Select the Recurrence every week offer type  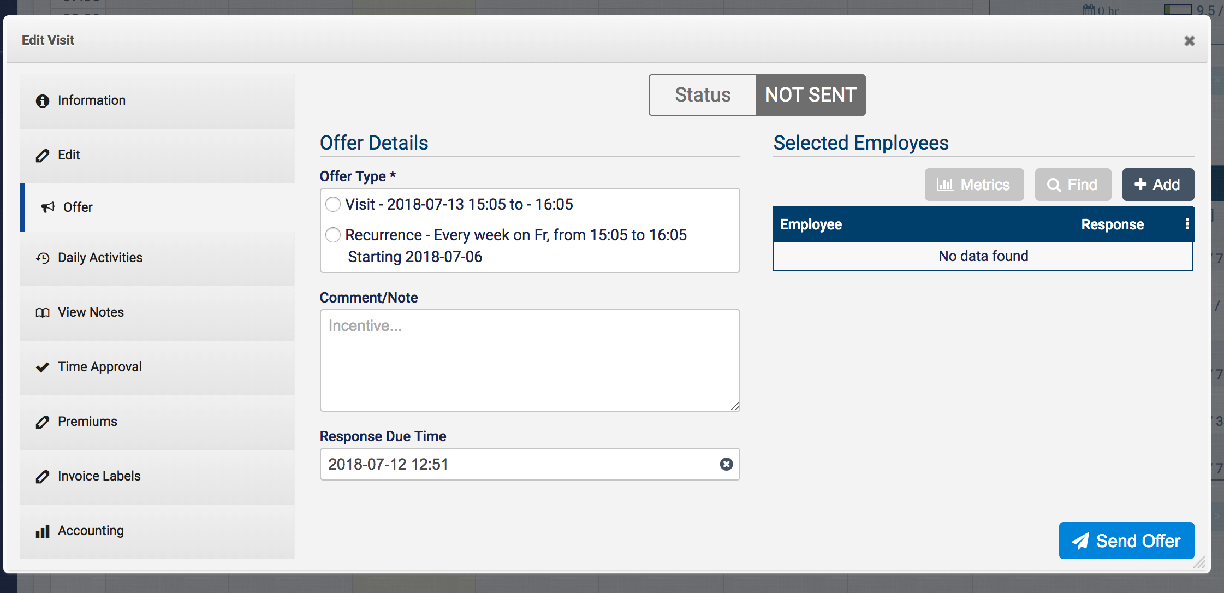coord(333,235)
